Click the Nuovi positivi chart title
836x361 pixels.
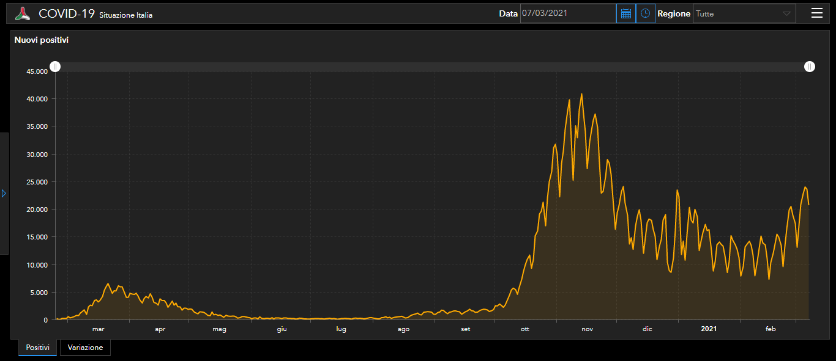[x=42, y=40]
